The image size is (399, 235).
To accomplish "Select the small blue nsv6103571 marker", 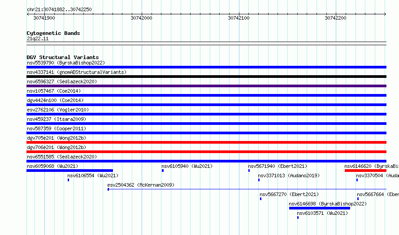I will (298, 218).
